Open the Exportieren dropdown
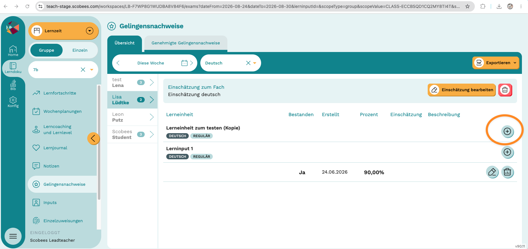 coord(496,63)
